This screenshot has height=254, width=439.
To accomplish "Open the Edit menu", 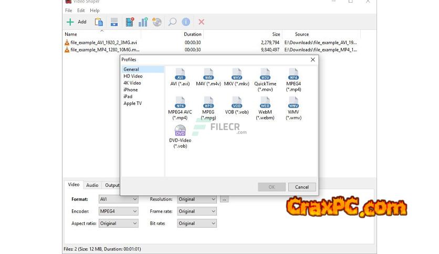I will pos(81,10).
